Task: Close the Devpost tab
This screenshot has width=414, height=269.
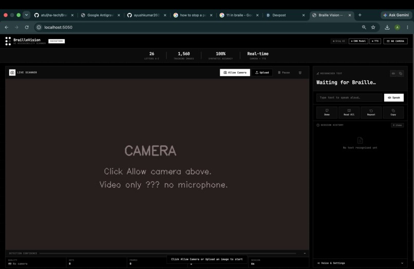Action: pos(304,15)
